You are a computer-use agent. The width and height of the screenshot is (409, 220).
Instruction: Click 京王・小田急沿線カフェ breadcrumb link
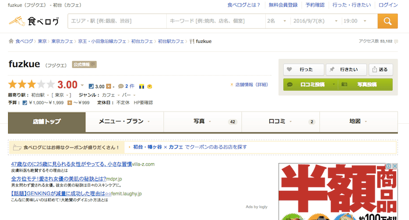point(102,41)
